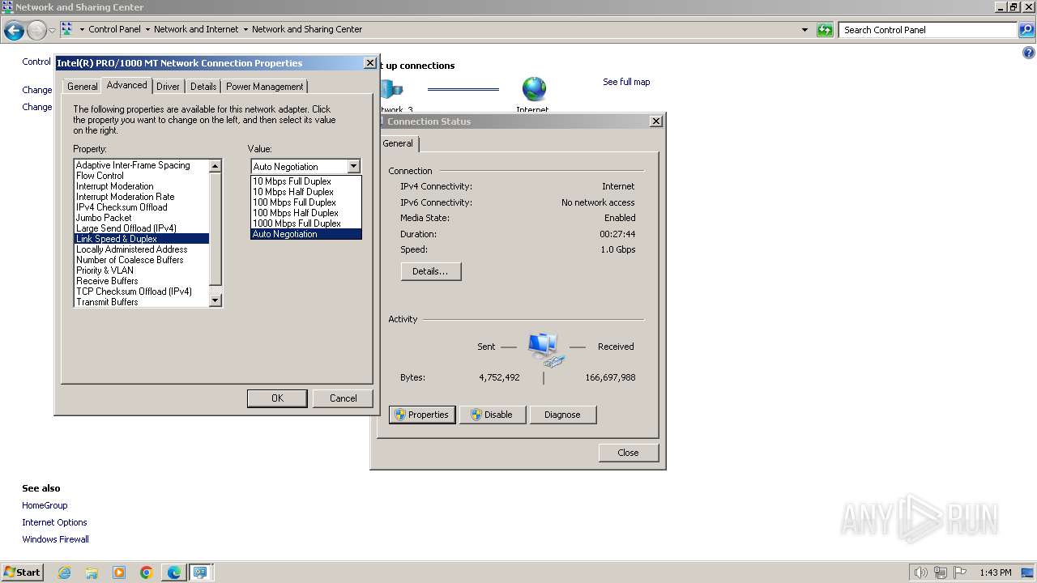Choose 10 Mbps Full Duplex option
Image resolution: width=1037 pixels, height=583 pixels.
click(x=306, y=181)
